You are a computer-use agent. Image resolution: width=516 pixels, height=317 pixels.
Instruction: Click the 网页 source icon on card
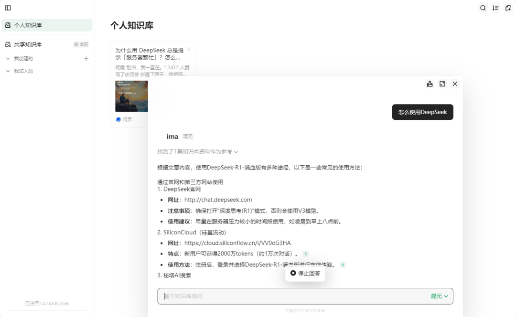coord(118,119)
